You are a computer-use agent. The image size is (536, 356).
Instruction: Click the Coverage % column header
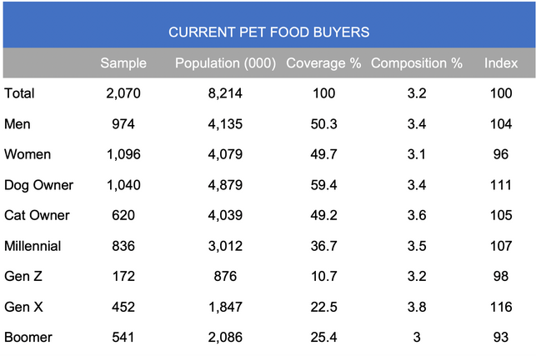point(323,63)
